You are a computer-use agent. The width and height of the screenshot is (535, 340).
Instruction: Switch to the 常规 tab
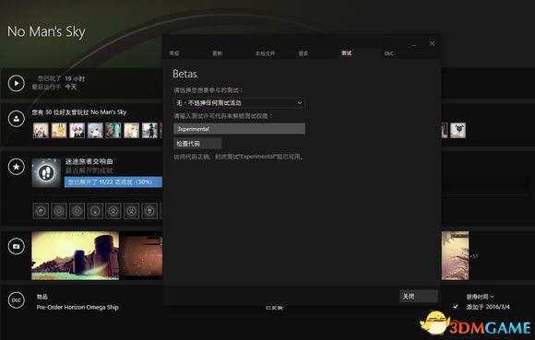click(174, 53)
